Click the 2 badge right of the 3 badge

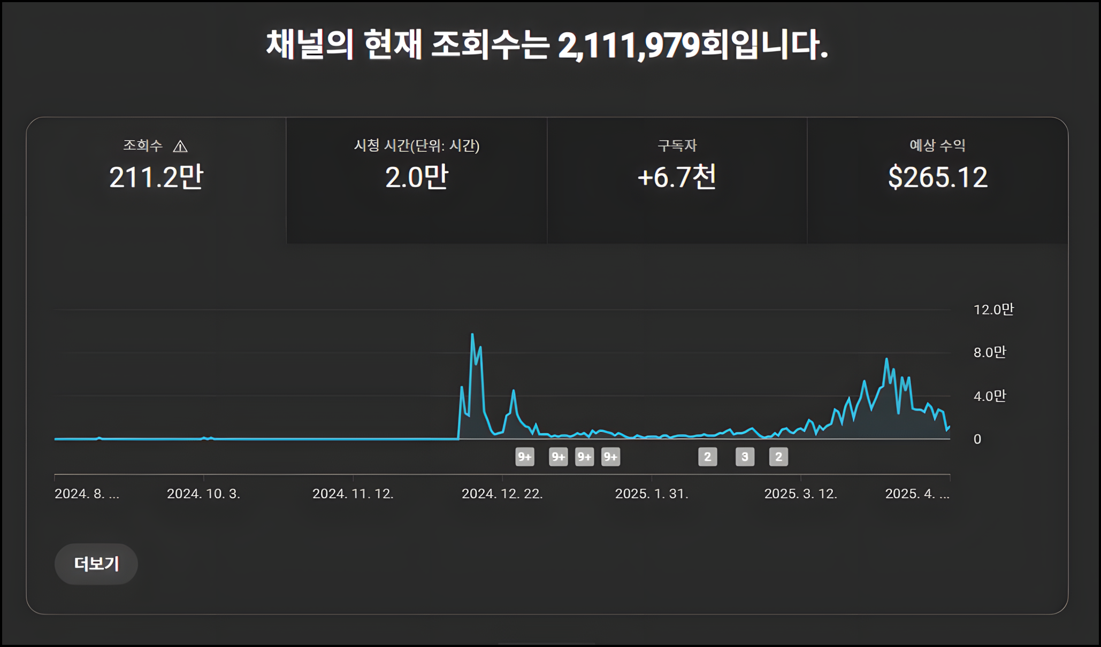pos(778,457)
